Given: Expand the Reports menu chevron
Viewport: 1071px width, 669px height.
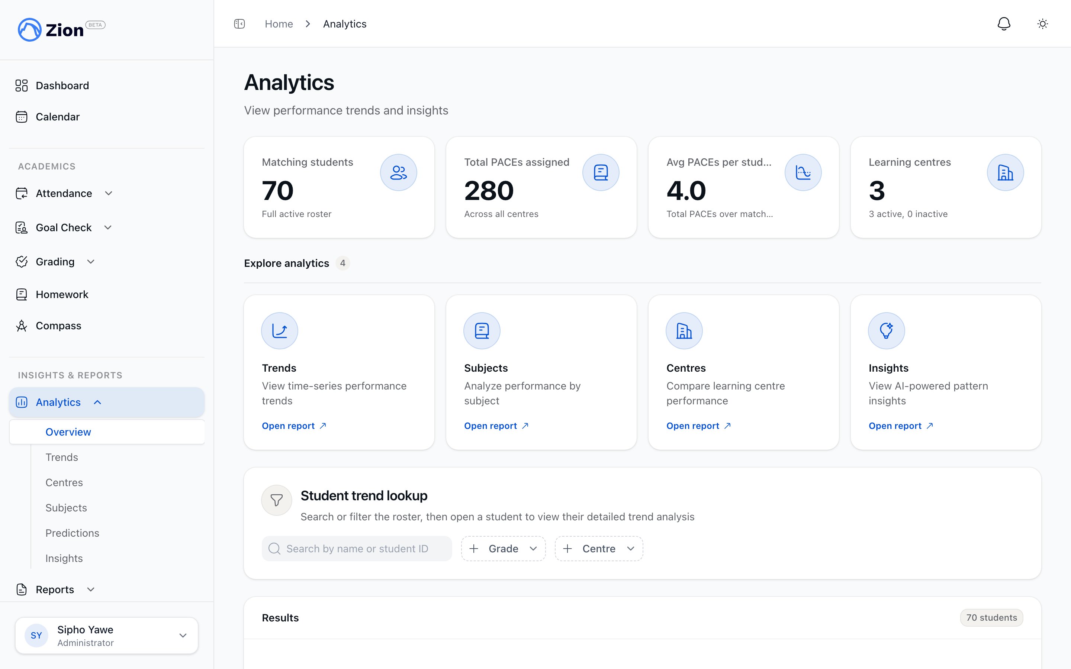Looking at the screenshot, I should coord(91,589).
